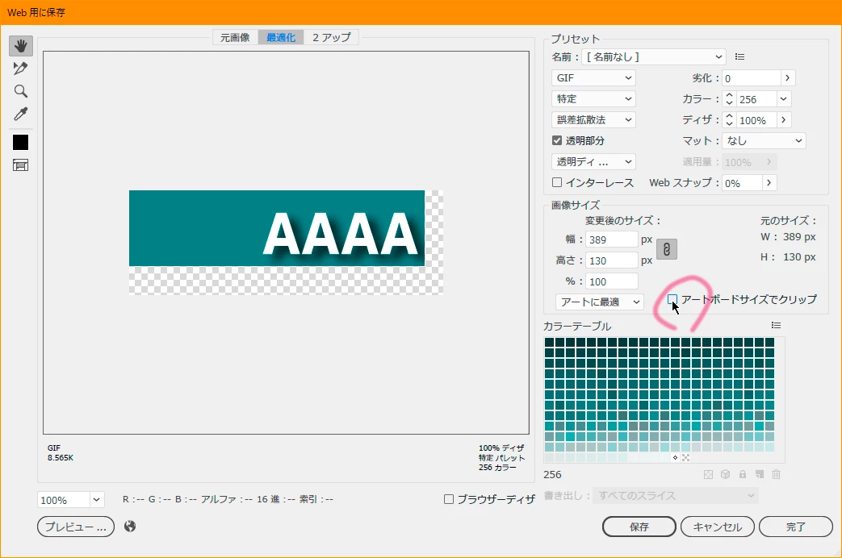Click the 保存 button
The image size is (842, 558).
[639, 527]
